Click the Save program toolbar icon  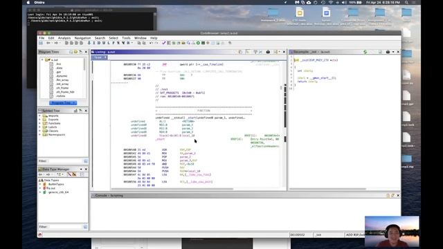pos(41,43)
